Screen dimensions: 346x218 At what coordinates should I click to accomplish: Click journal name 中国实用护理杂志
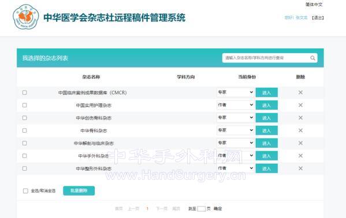pos(94,106)
